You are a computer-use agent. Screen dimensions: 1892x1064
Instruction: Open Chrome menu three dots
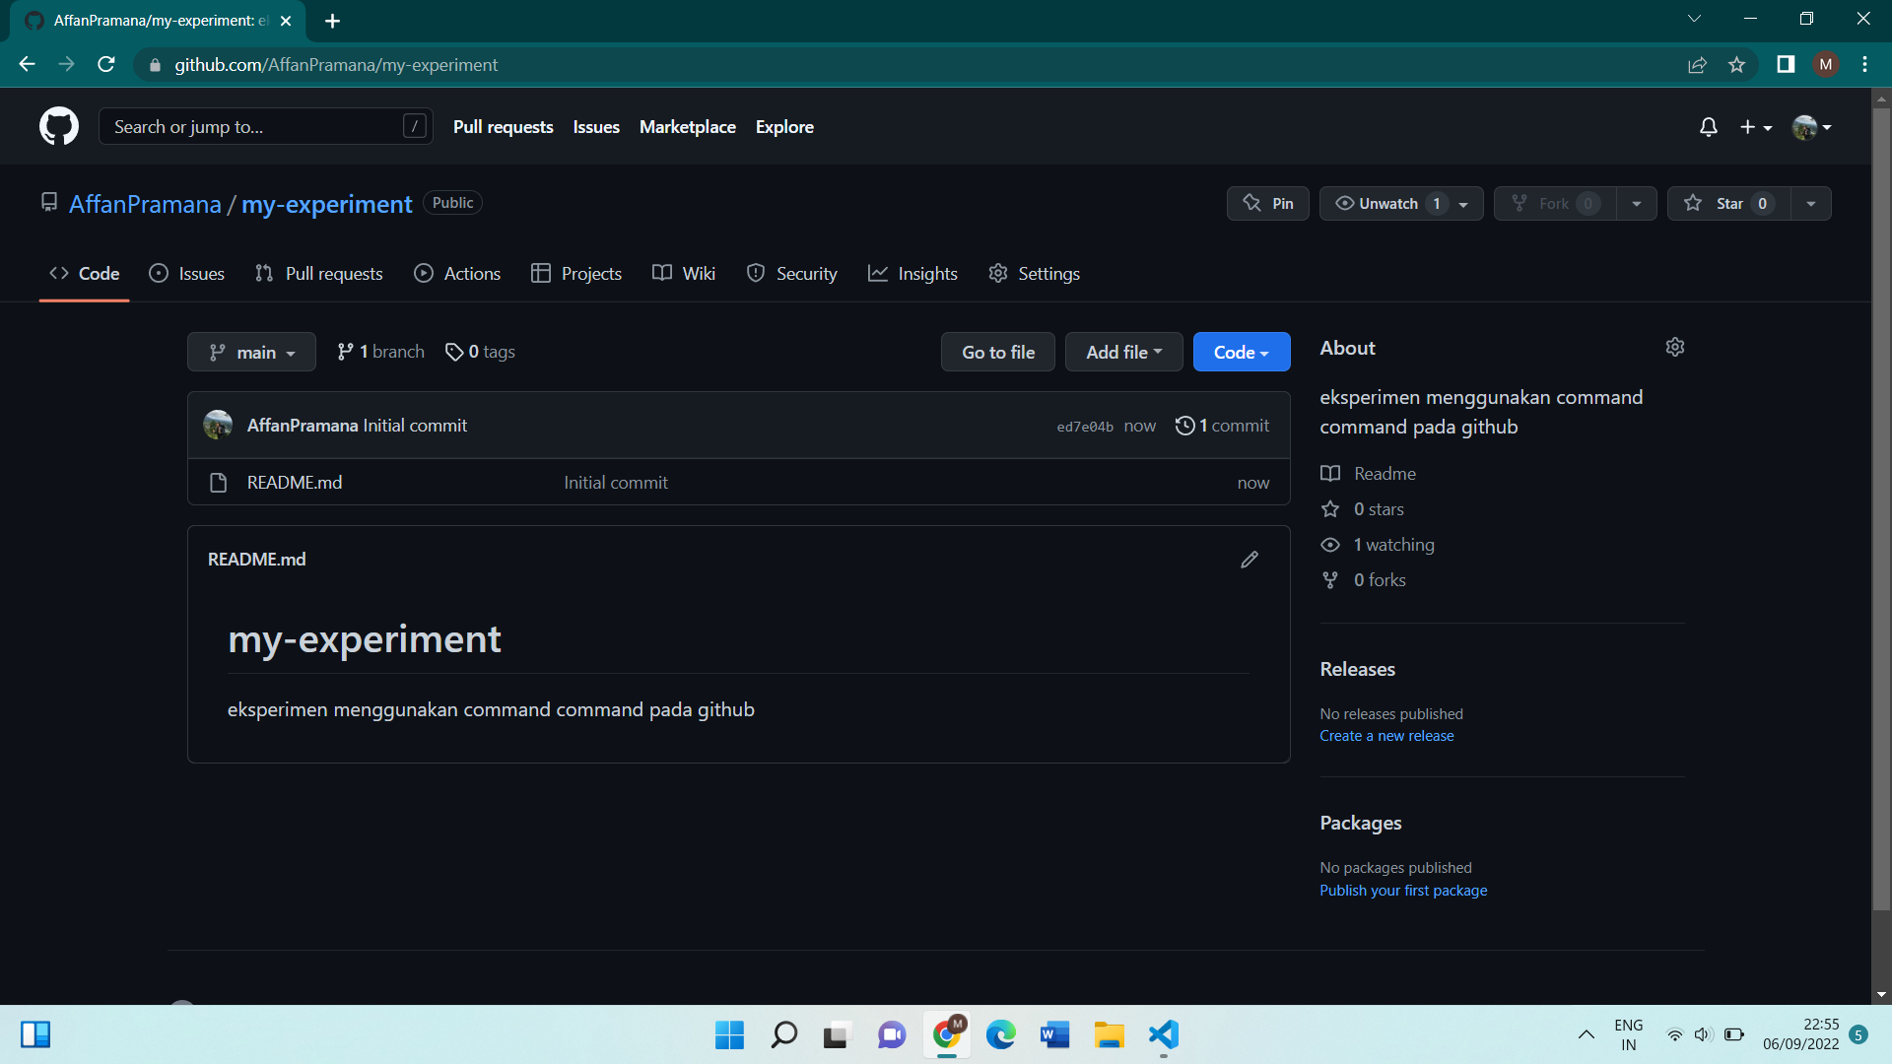tap(1864, 64)
